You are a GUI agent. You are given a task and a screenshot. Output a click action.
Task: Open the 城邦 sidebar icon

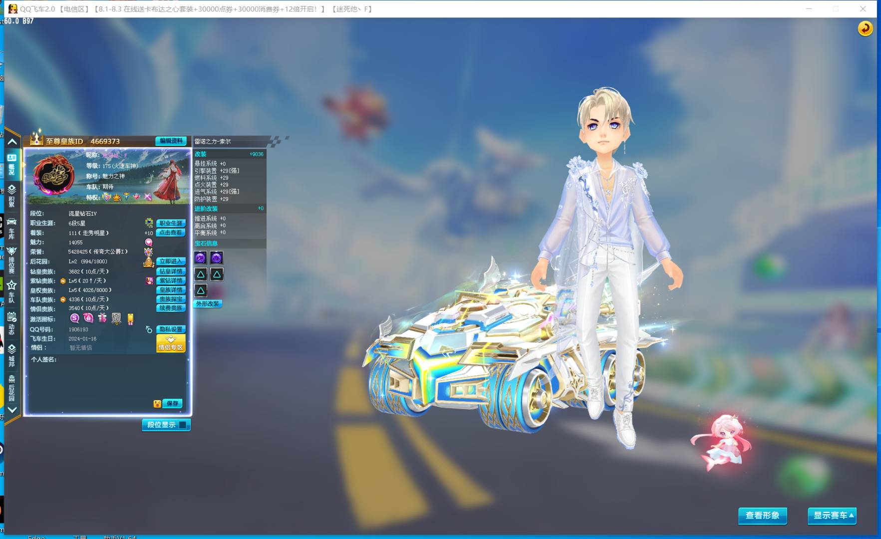(11, 354)
